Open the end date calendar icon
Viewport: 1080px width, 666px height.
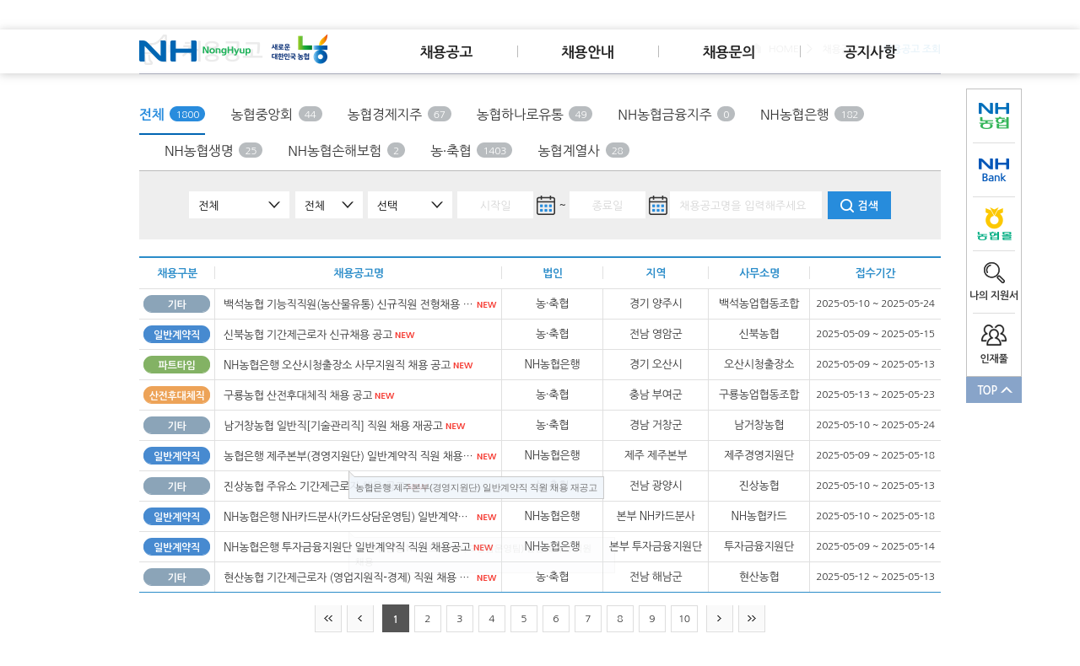pyautogui.click(x=658, y=205)
